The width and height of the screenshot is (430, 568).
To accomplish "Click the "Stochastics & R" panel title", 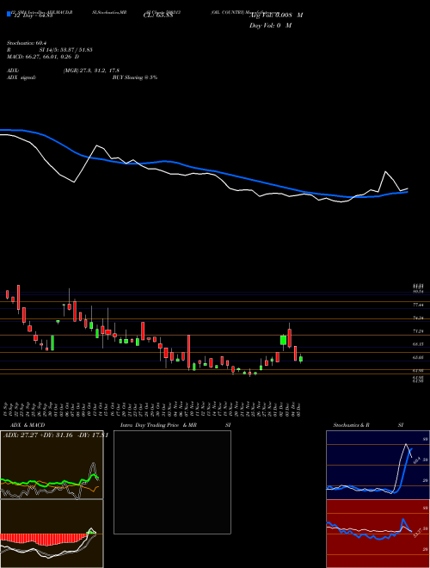I will pyautogui.click(x=351, y=425).
